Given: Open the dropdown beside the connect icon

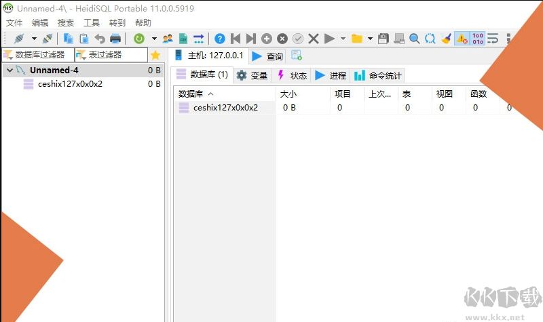Looking at the screenshot, I should click(34, 39).
